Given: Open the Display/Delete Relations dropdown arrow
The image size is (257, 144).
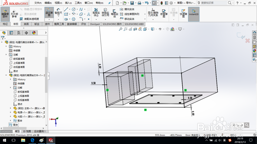Looking at the screenshot, I should pyautogui.click(x=153, y=20).
